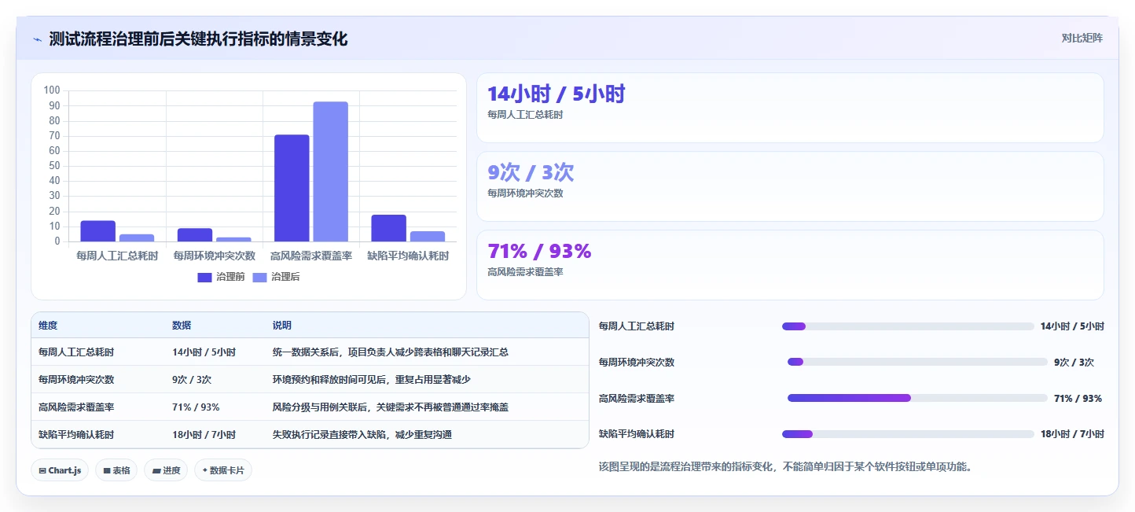Click the 数据卡片 chip
The width and height of the screenshot is (1135, 512).
223,470
